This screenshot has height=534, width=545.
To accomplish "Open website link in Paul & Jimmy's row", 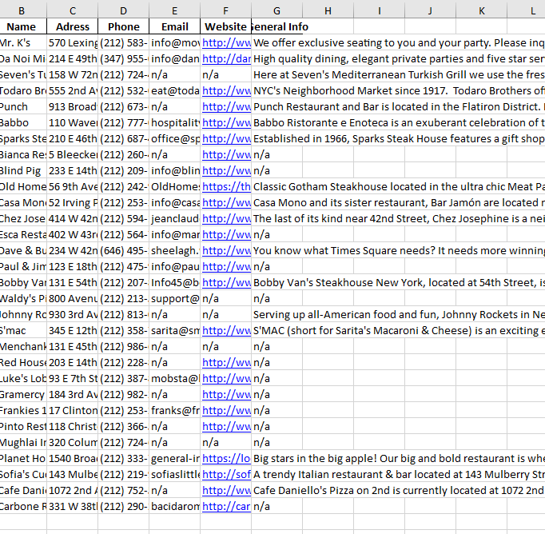I will coord(226,267).
